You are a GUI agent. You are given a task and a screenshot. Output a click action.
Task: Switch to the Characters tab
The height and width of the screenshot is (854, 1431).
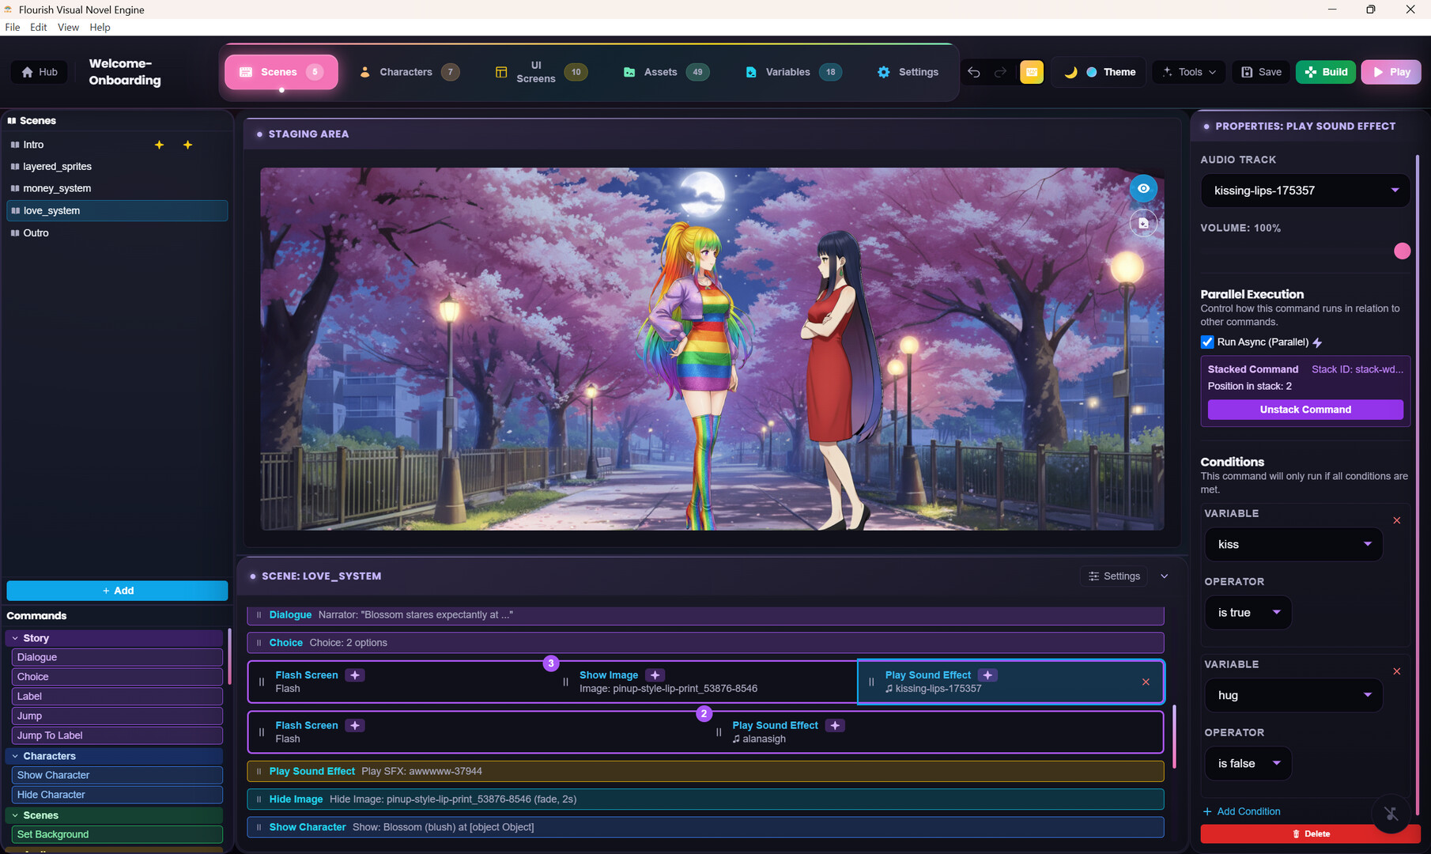tap(406, 72)
